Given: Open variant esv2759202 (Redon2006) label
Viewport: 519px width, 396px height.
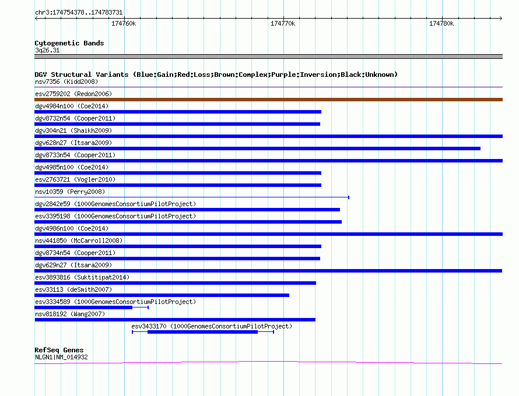Looking at the screenshot, I should coord(73,94).
